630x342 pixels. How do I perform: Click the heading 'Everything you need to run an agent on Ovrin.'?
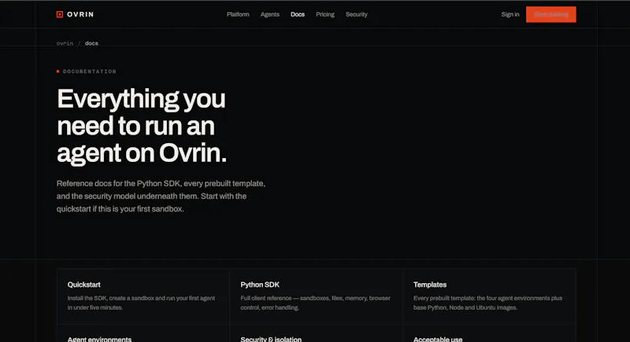pyautogui.click(x=142, y=126)
